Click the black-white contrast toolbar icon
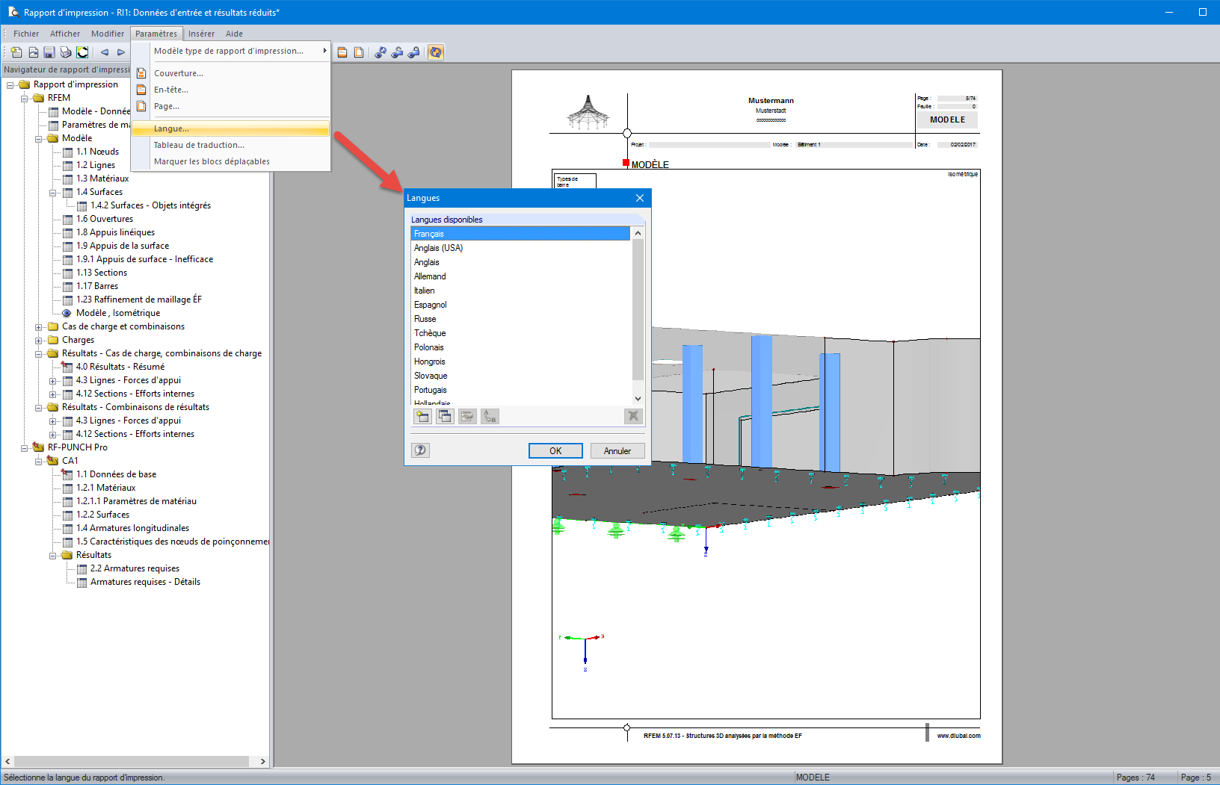The width and height of the screenshot is (1220, 785). click(82, 52)
